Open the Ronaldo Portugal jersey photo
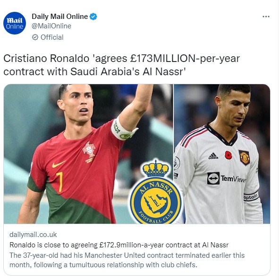Screen dimensions: 280x280 tap(88, 154)
